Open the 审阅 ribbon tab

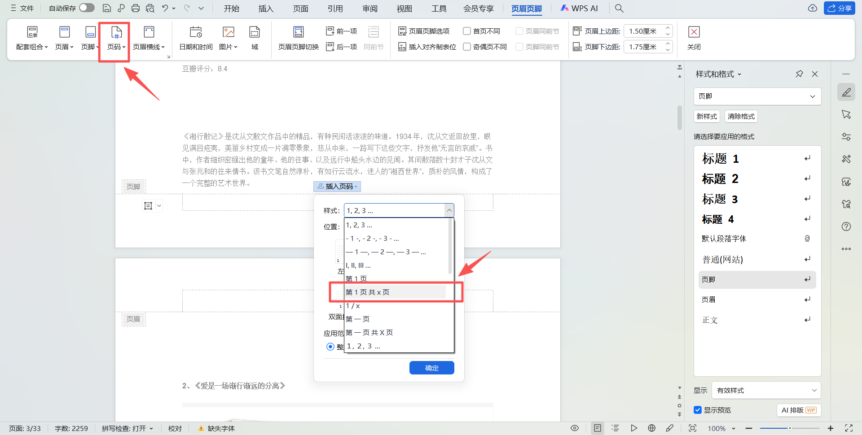tap(369, 8)
